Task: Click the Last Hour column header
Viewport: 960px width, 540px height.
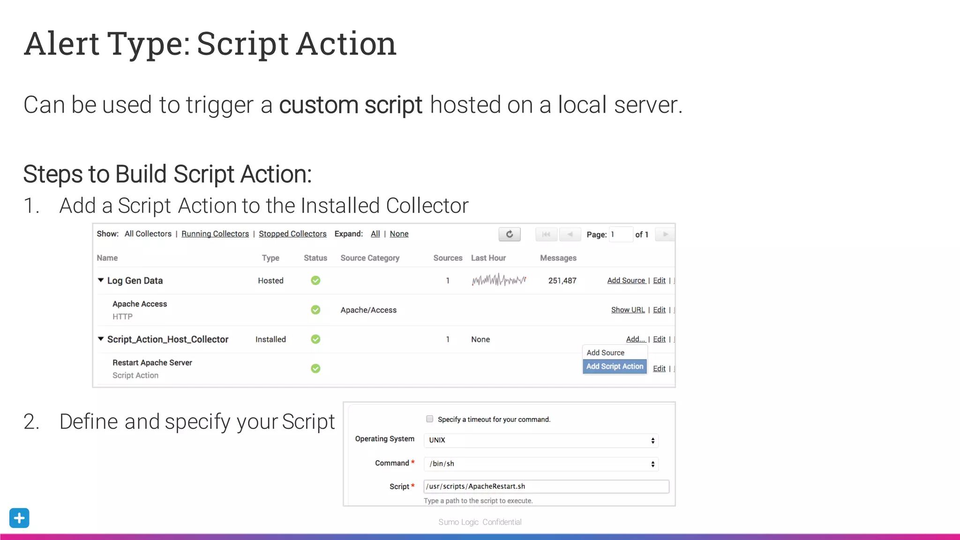Action: click(x=488, y=258)
